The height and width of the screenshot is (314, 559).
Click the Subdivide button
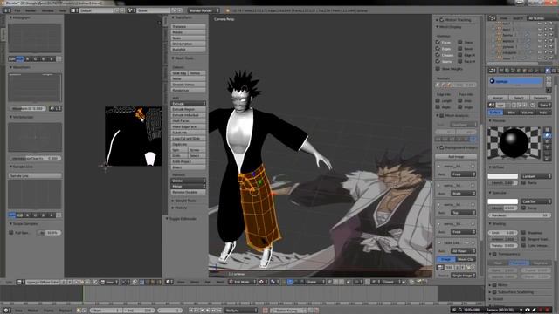pos(189,133)
